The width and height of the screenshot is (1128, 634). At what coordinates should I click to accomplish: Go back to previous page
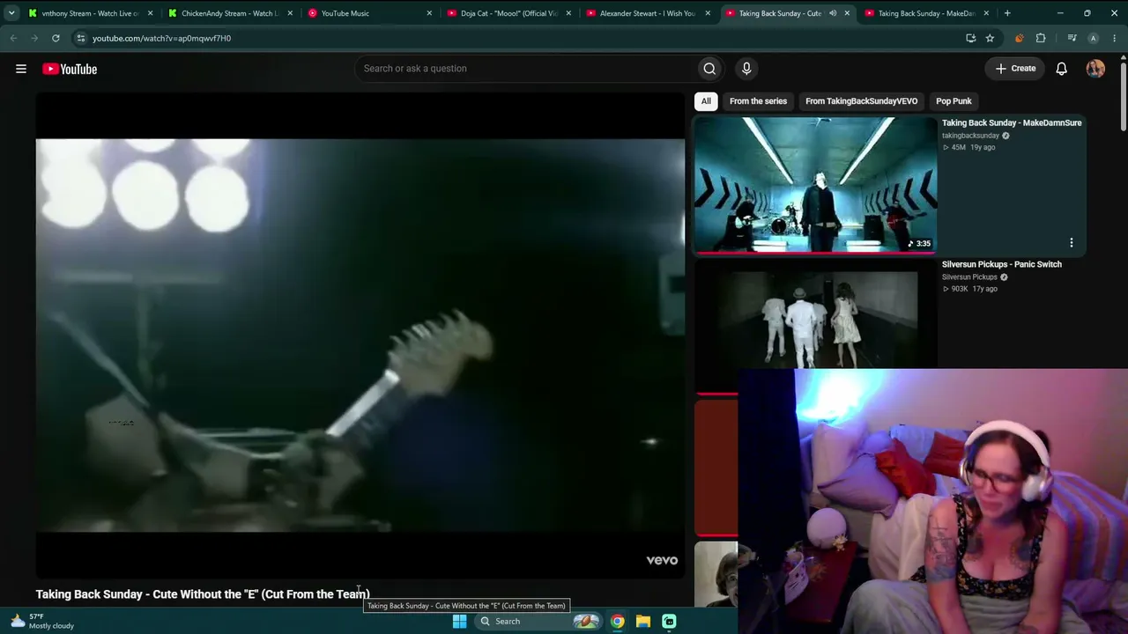[x=13, y=38]
